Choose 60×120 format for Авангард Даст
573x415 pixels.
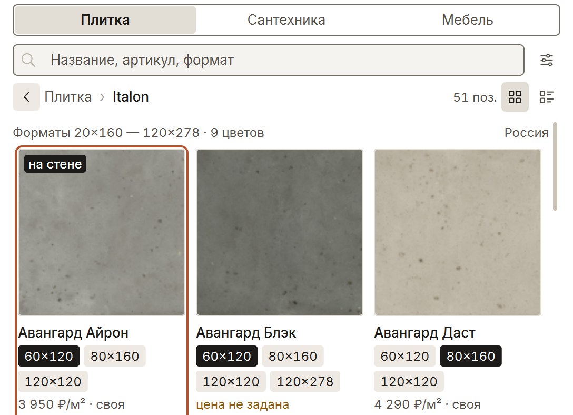click(404, 356)
